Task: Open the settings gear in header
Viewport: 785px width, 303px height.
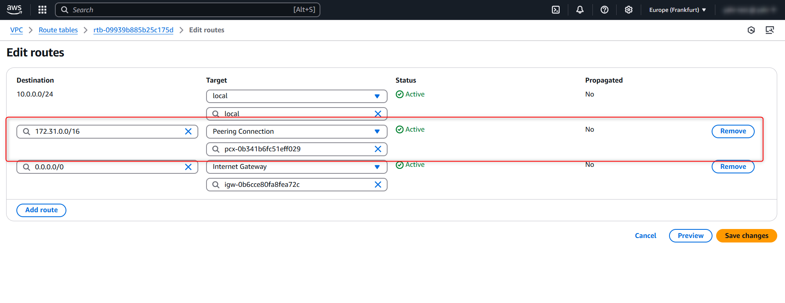Action: tap(628, 10)
